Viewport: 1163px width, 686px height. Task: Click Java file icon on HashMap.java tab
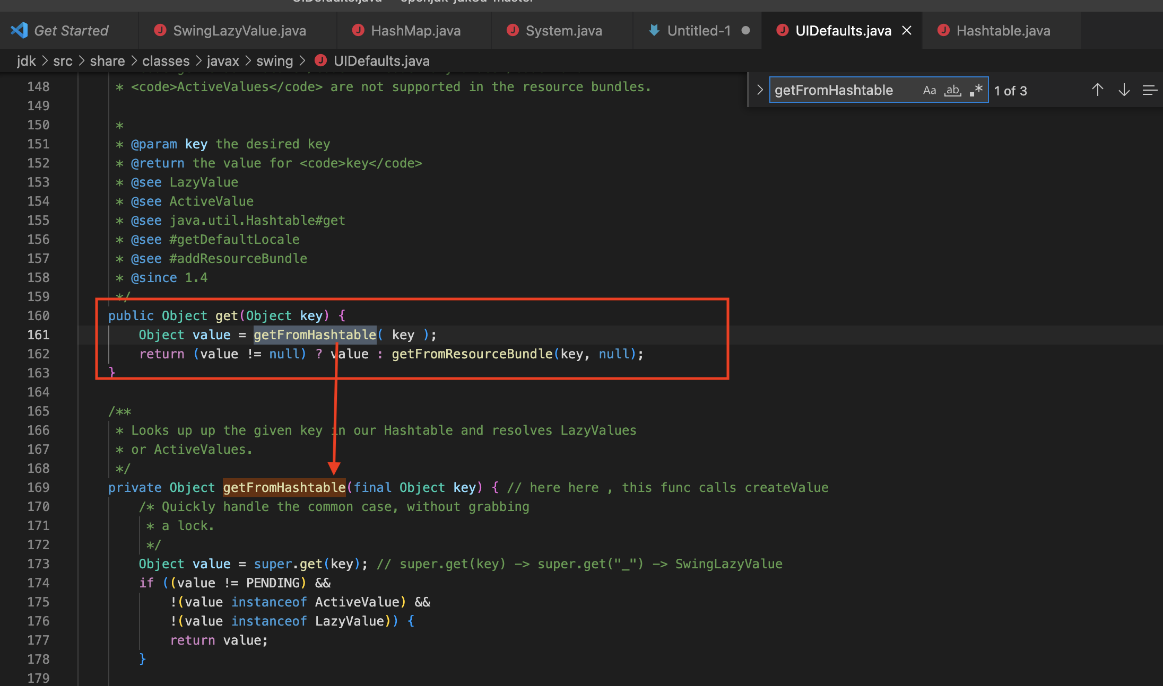click(358, 30)
